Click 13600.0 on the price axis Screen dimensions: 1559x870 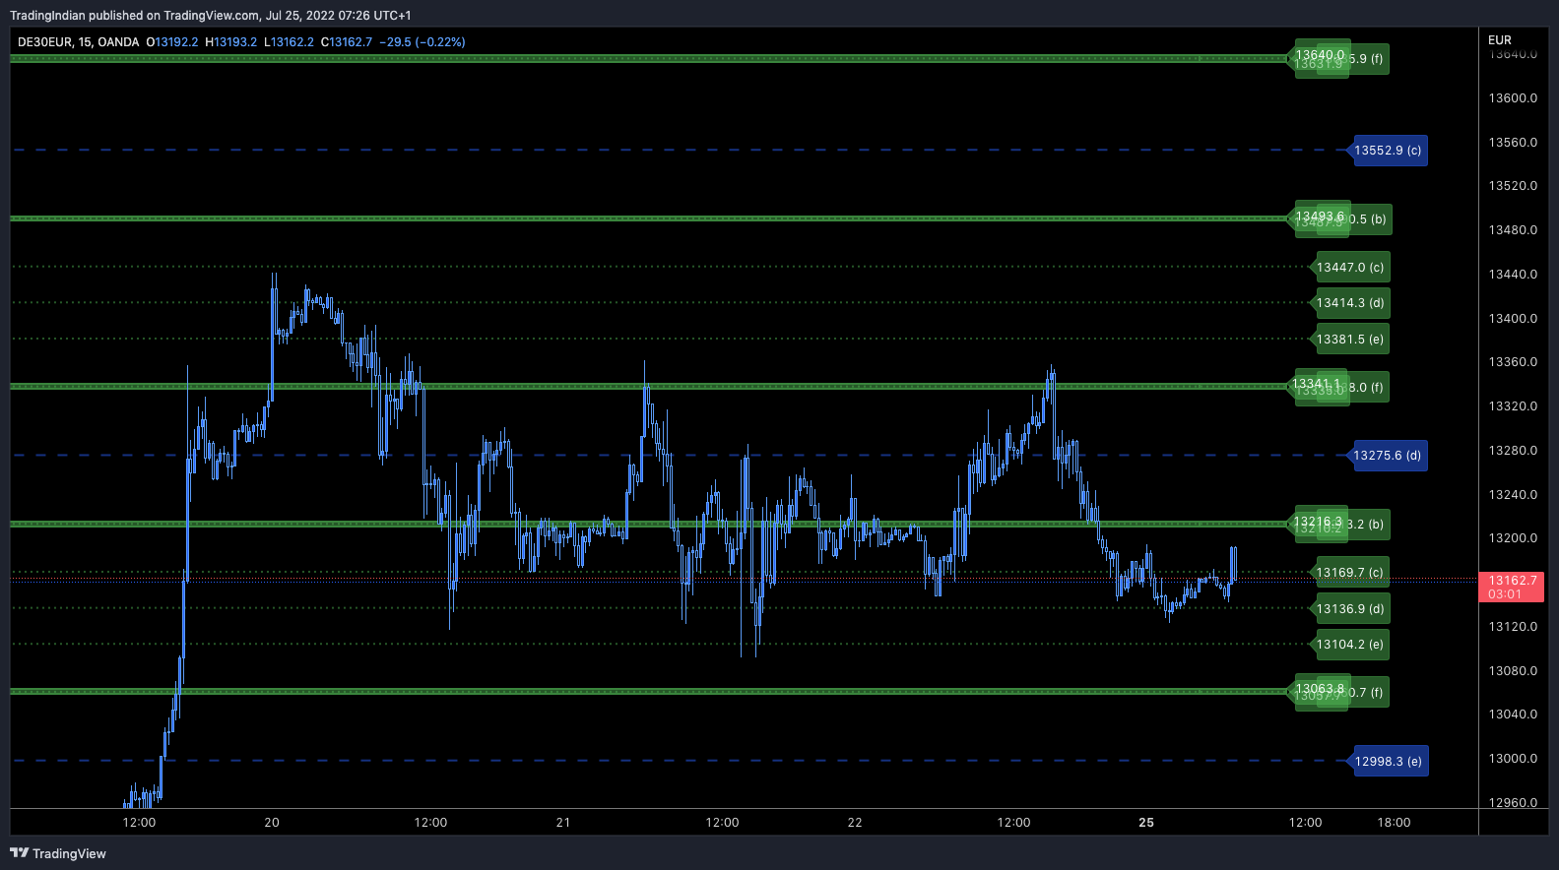[x=1513, y=98]
